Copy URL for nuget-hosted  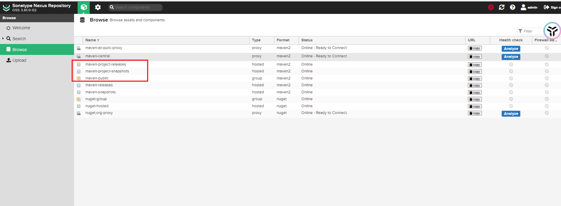(x=475, y=106)
